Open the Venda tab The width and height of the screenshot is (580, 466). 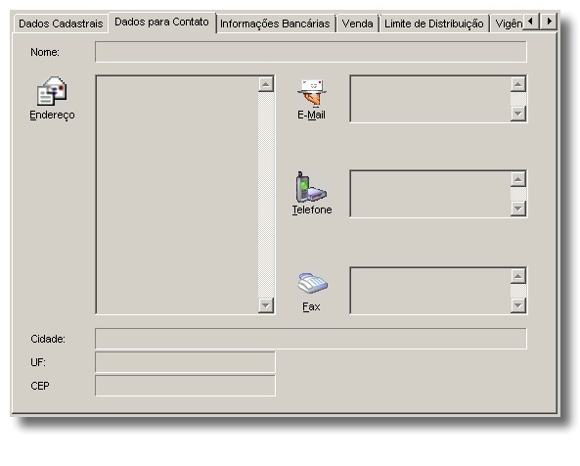click(357, 23)
